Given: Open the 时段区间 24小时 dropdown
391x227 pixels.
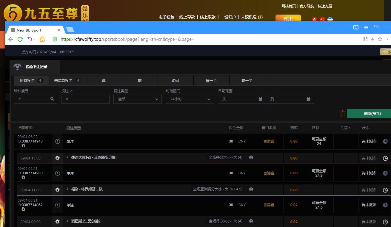Looking at the screenshot, I should pos(190,99).
